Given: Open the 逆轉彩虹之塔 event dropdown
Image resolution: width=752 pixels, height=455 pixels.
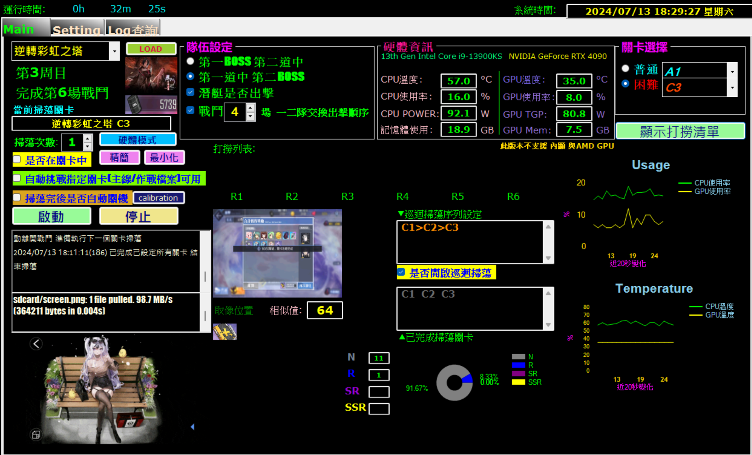Looking at the screenshot, I should click(115, 51).
